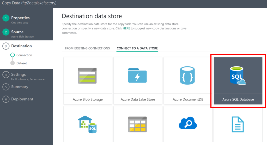Click the 'Destination data store' heading
267x145 pixels.
[x=92, y=16]
